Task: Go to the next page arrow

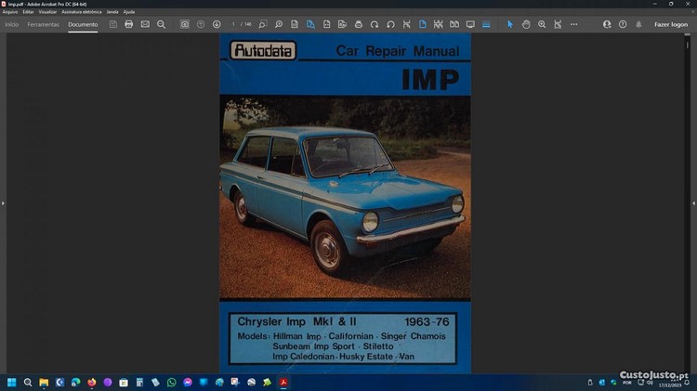Action: [217, 24]
